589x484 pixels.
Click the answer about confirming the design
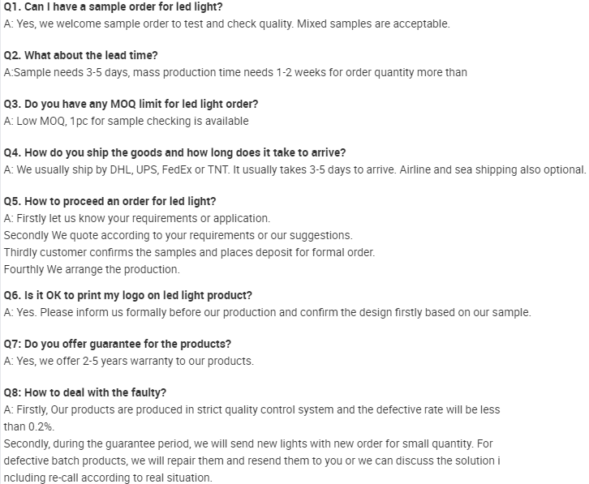tap(268, 312)
